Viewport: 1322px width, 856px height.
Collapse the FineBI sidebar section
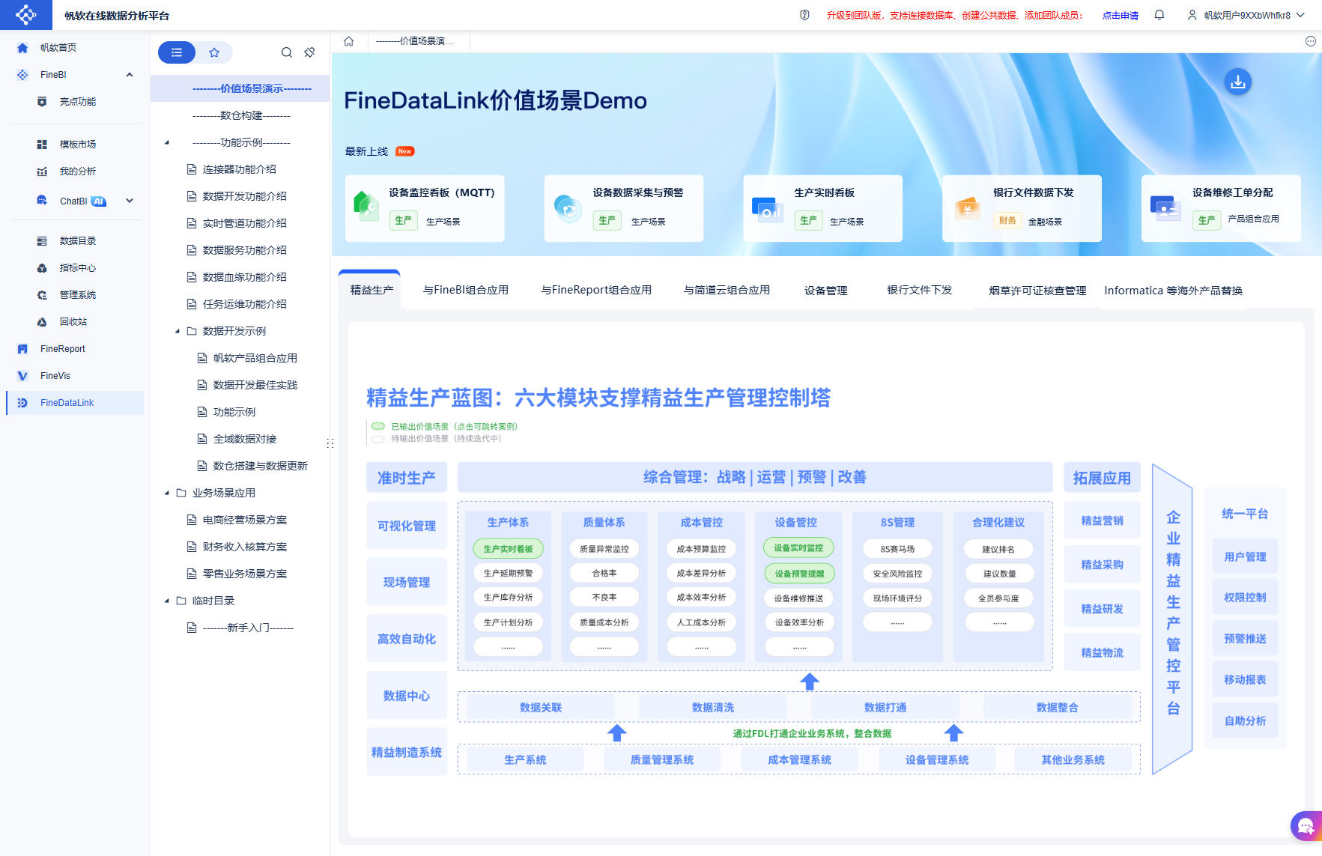coord(130,75)
